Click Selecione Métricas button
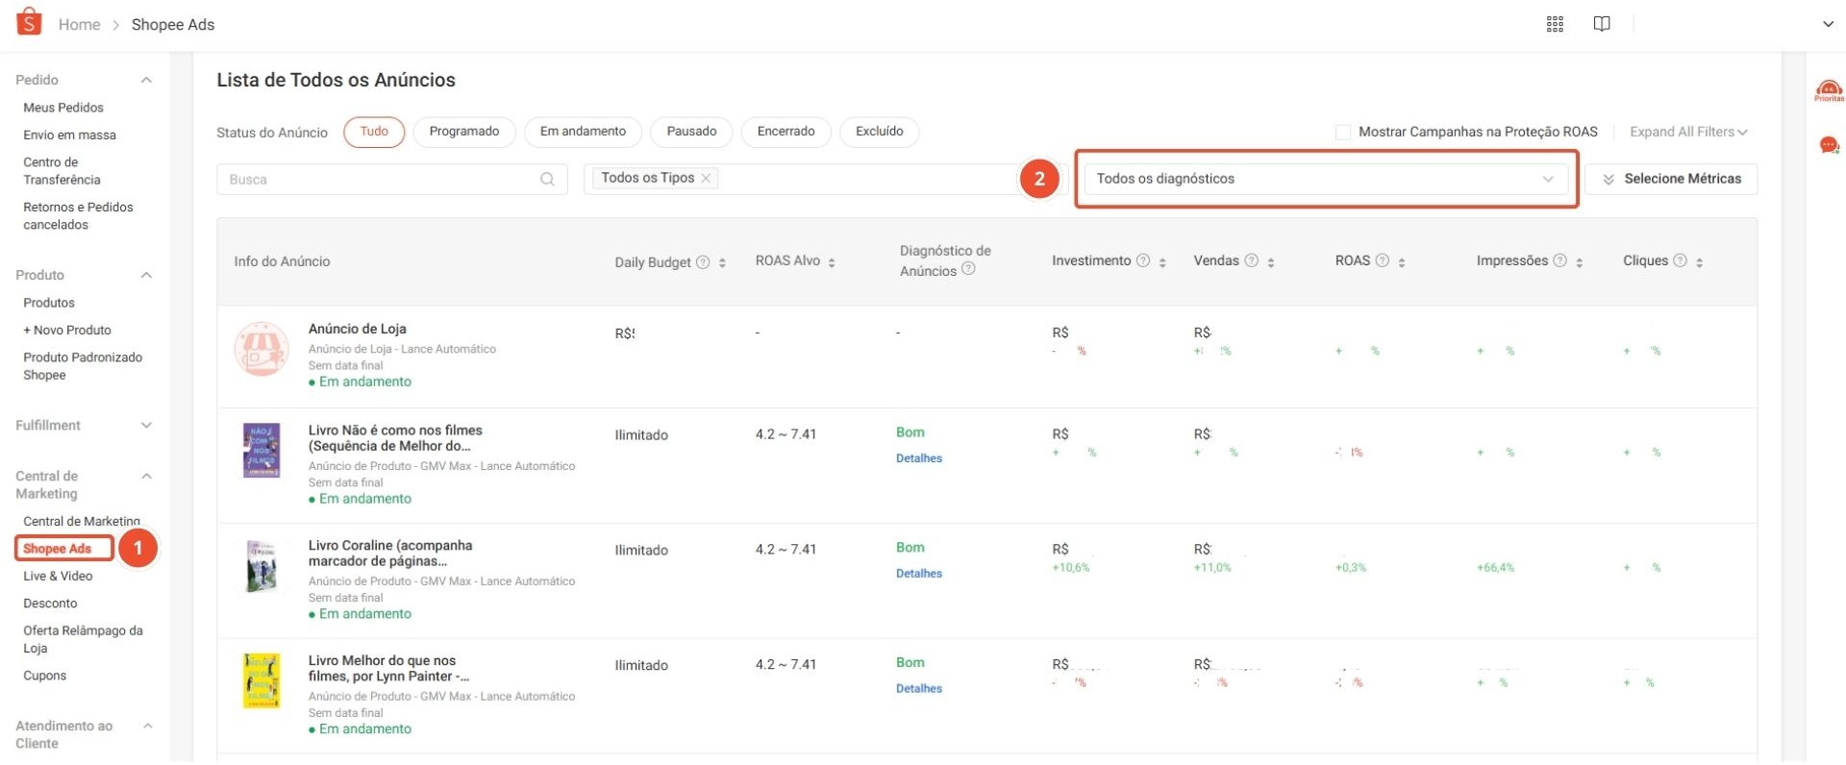This screenshot has width=1846, height=765. coord(1671,179)
